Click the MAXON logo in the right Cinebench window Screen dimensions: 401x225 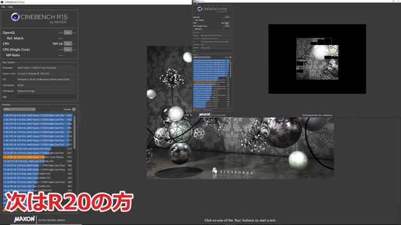point(205,115)
